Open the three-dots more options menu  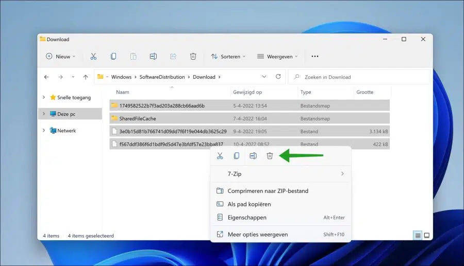(315, 57)
